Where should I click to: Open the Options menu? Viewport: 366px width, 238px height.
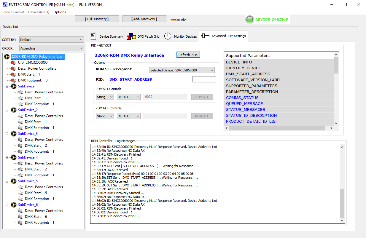(60, 12)
